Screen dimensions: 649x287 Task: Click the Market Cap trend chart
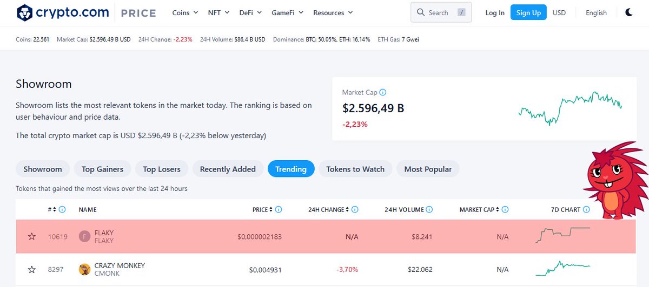pos(570,108)
